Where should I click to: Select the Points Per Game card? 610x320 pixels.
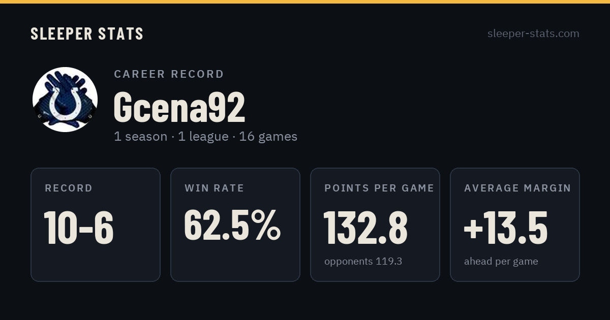(375, 225)
